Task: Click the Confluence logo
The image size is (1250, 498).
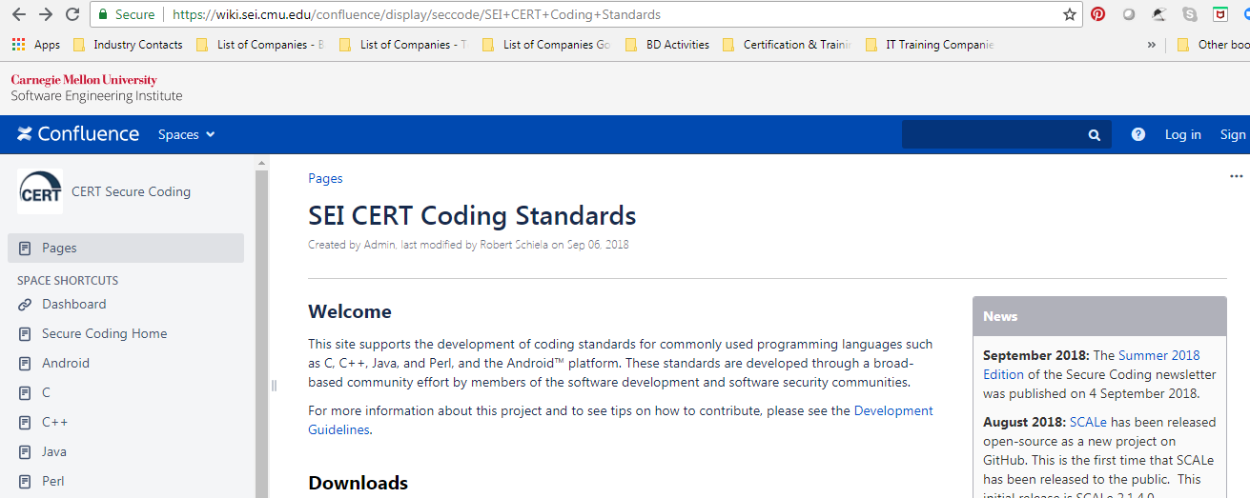Action: pyautogui.click(x=78, y=134)
